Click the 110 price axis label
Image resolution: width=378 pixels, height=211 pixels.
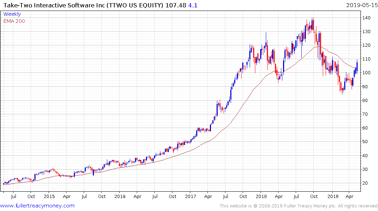point(366,59)
